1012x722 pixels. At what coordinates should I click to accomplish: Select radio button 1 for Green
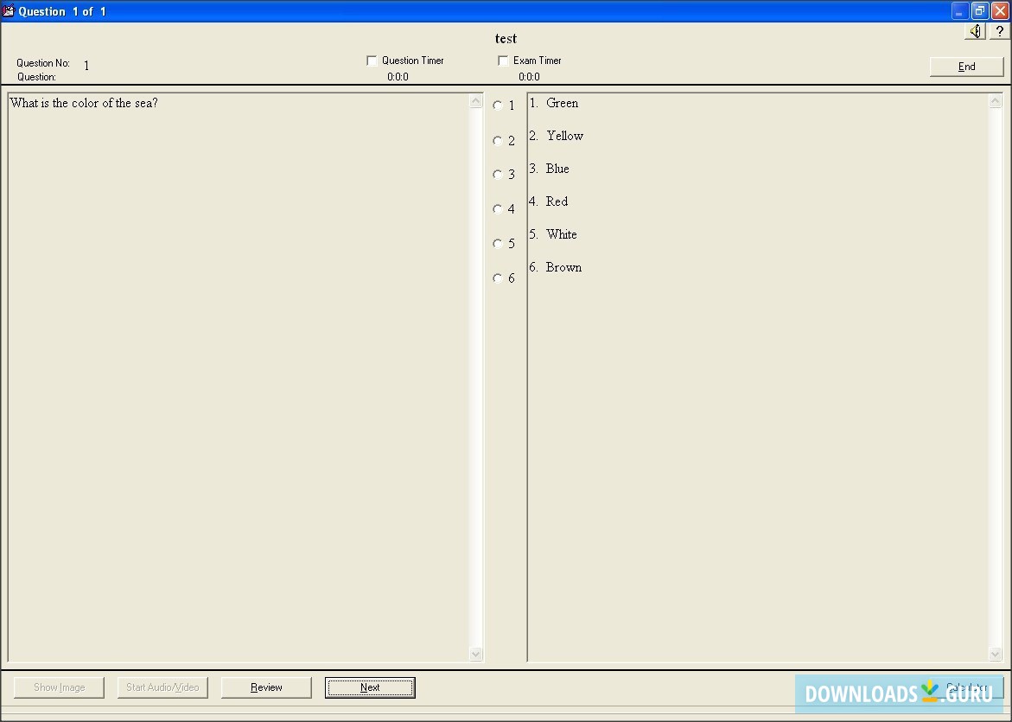tap(498, 105)
